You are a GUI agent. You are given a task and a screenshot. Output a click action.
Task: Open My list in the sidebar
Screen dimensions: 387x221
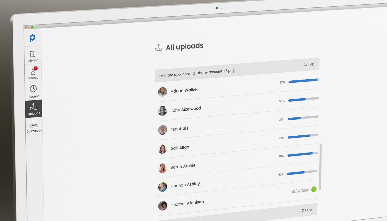pos(33,56)
